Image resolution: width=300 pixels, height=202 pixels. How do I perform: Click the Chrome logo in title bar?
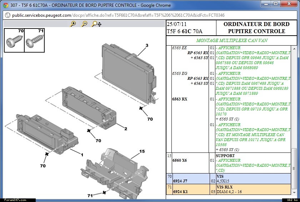tap(6, 5)
